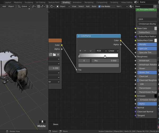This screenshot has width=159, height=133.
Task: Remove color stop with the minus icon
Action: [x=85, y=51]
